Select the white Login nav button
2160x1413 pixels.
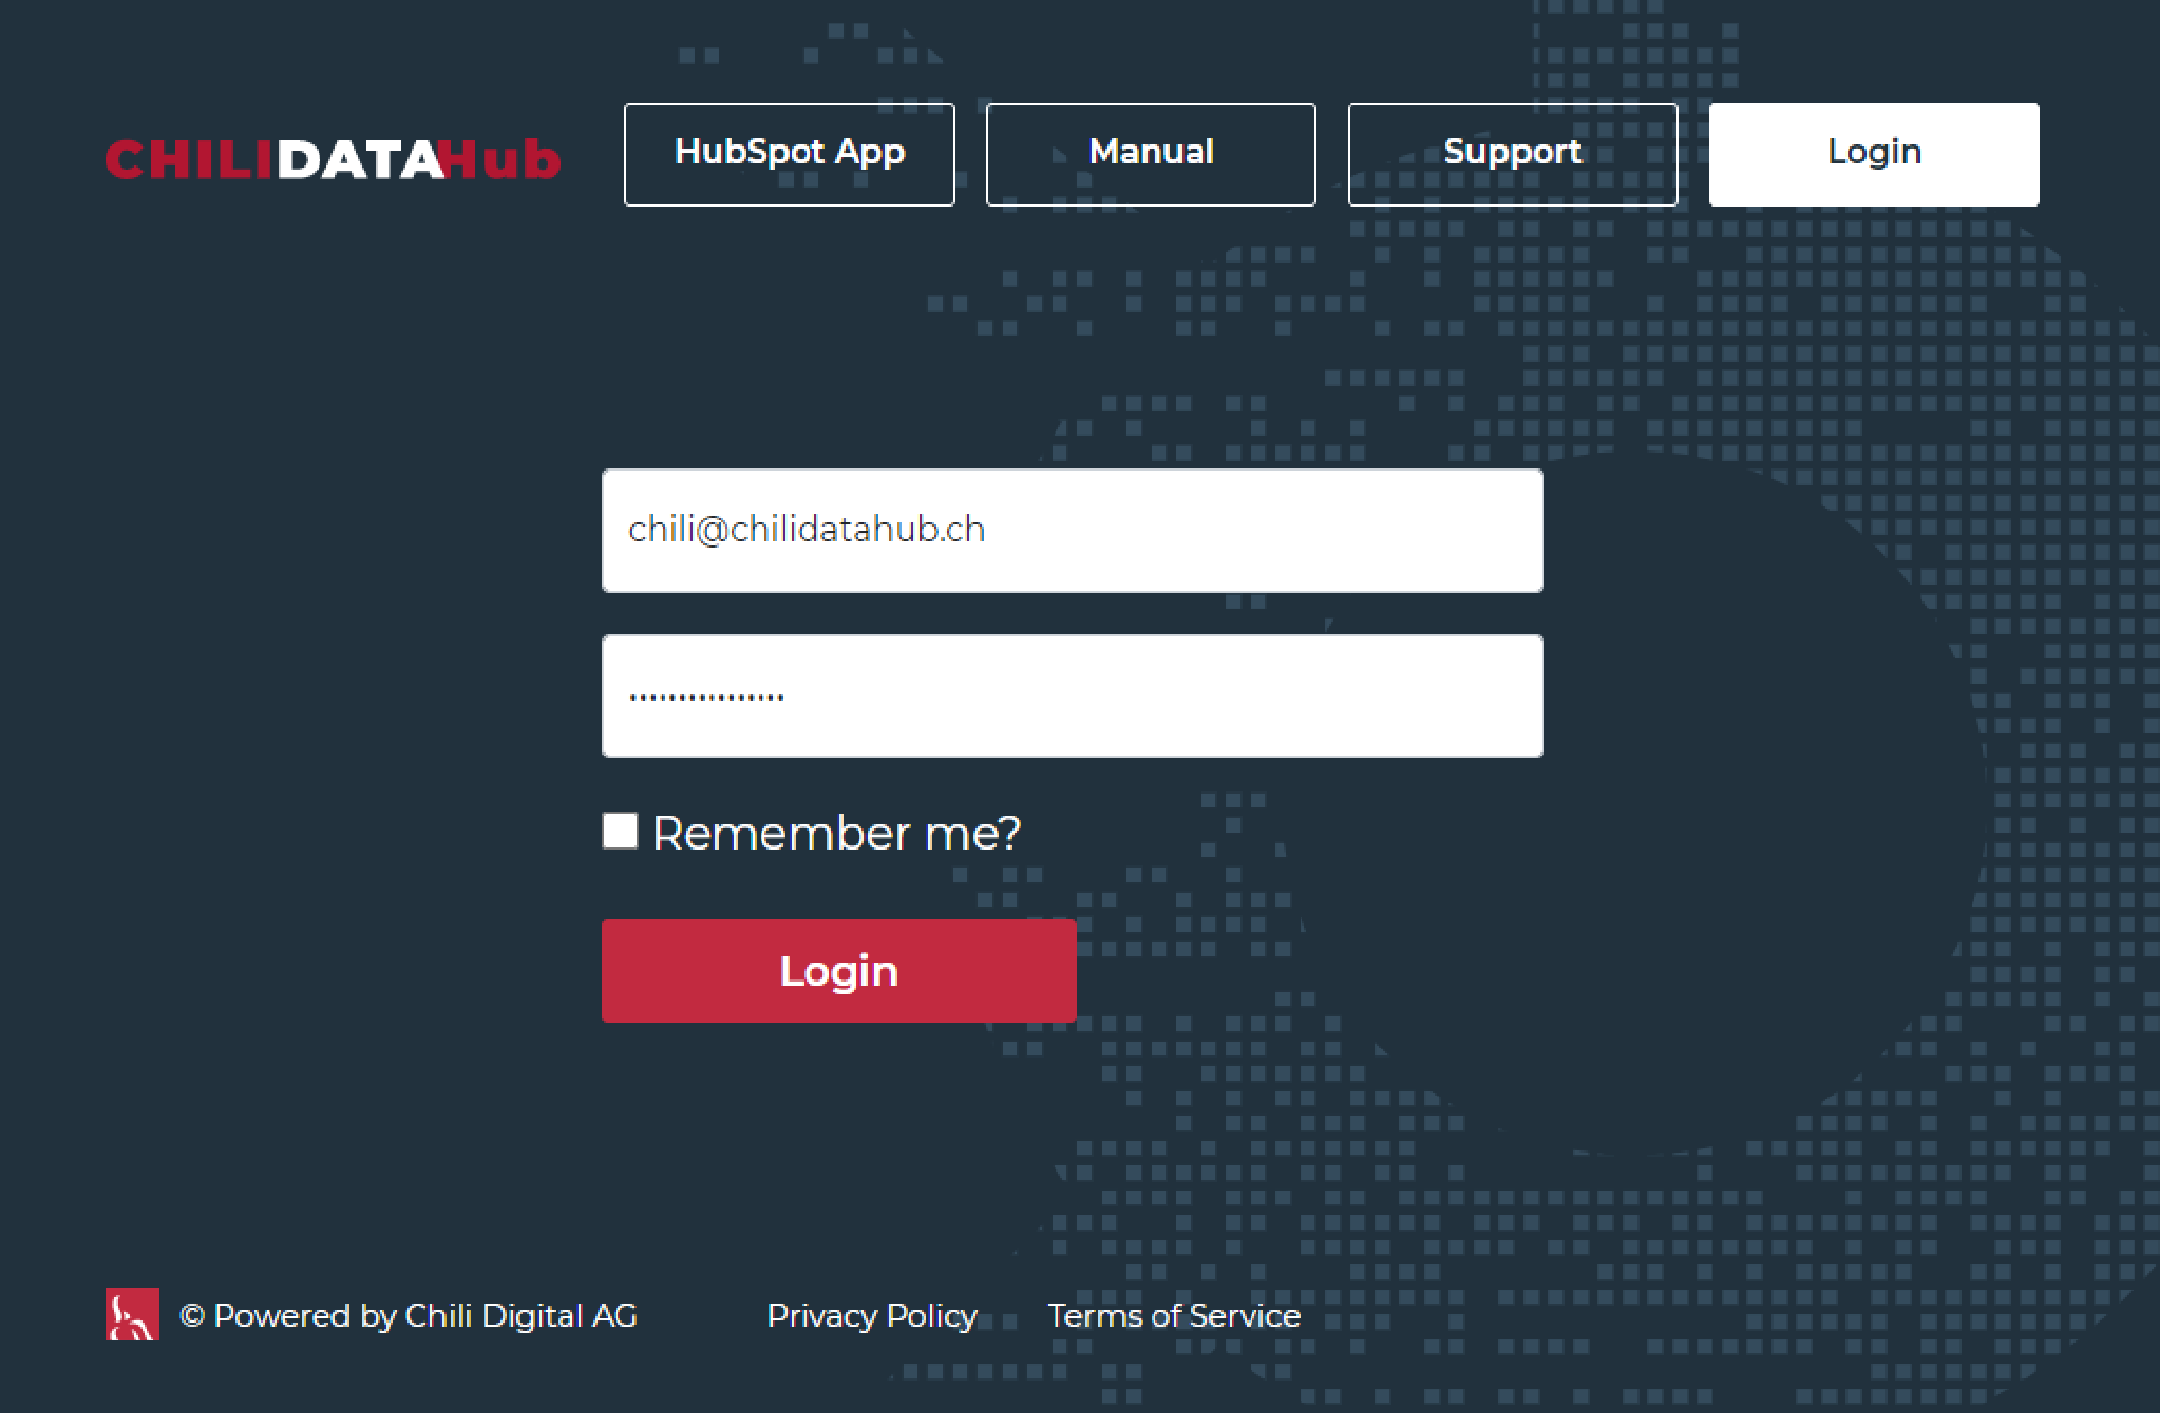(x=1874, y=154)
